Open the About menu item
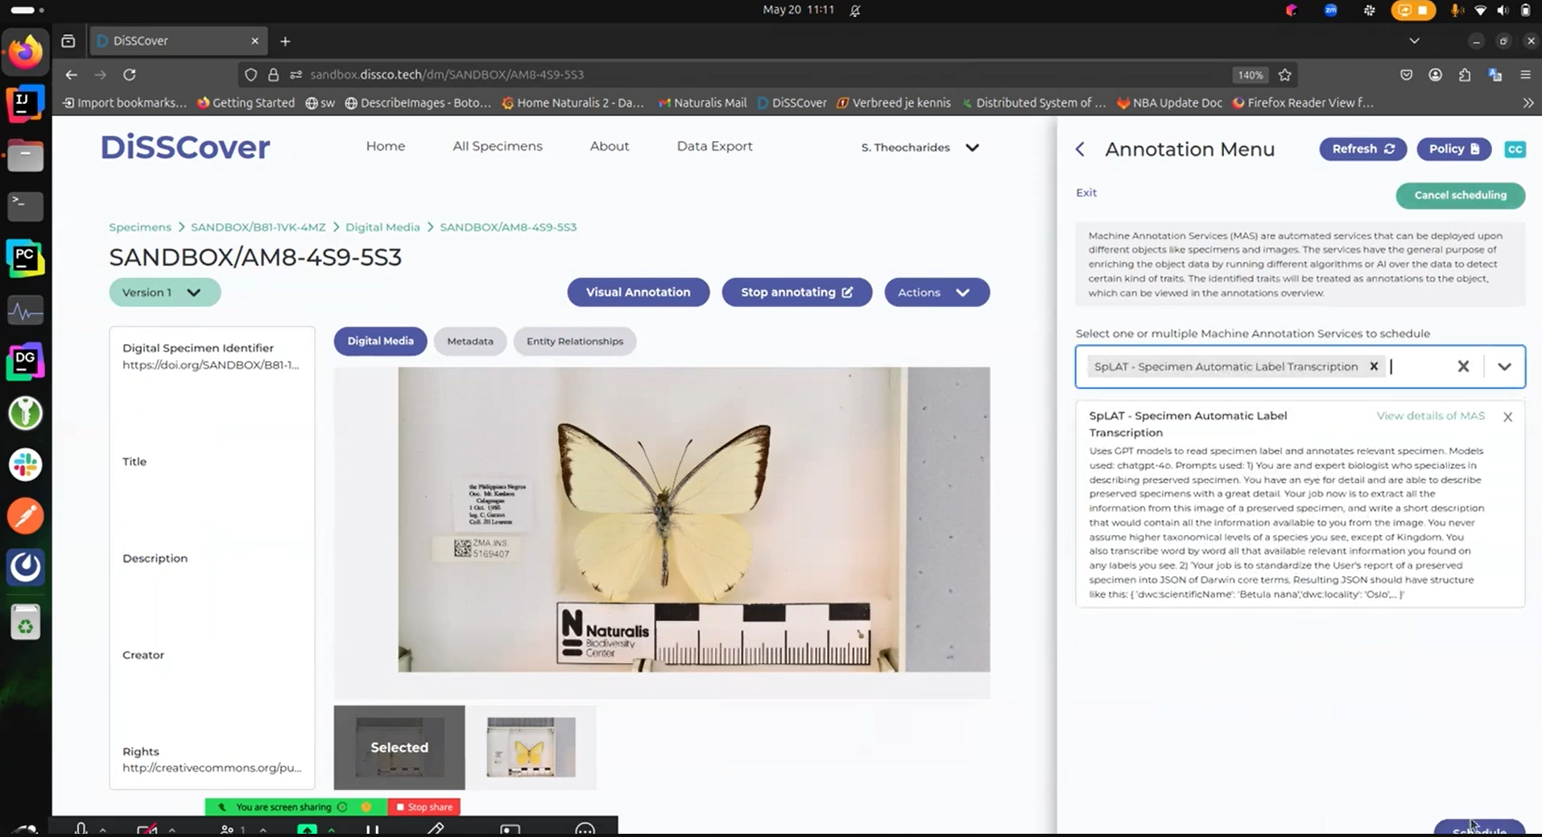Image resolution: width=1542 pixels, height=837 pixels. 610,146
